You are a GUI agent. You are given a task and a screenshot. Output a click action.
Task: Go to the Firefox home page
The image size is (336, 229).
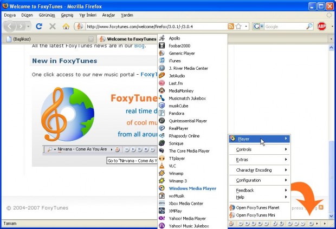coord(66,27)
